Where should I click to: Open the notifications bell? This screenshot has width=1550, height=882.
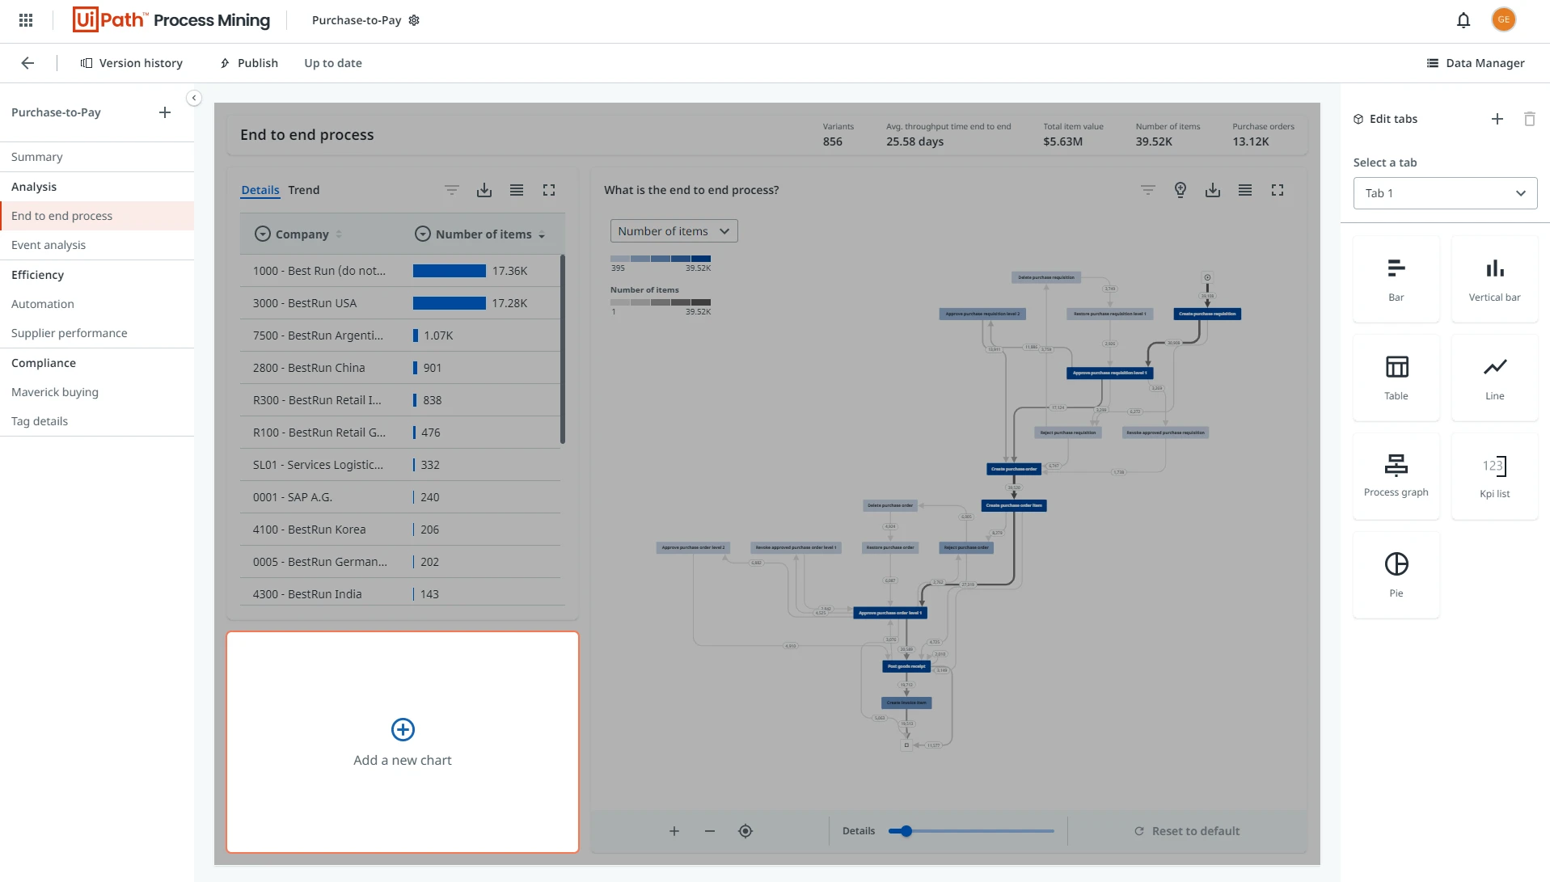coord(1463,20)
